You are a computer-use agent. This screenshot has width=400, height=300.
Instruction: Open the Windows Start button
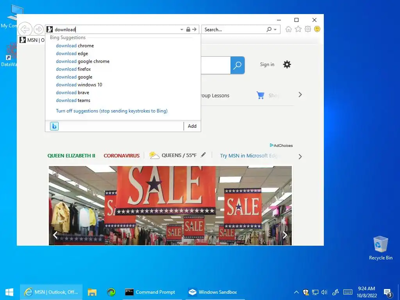9,292
